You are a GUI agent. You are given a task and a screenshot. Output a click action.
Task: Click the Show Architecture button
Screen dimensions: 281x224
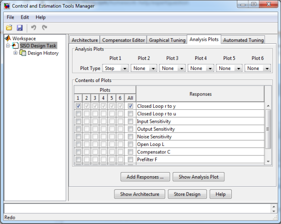(139, 194)
